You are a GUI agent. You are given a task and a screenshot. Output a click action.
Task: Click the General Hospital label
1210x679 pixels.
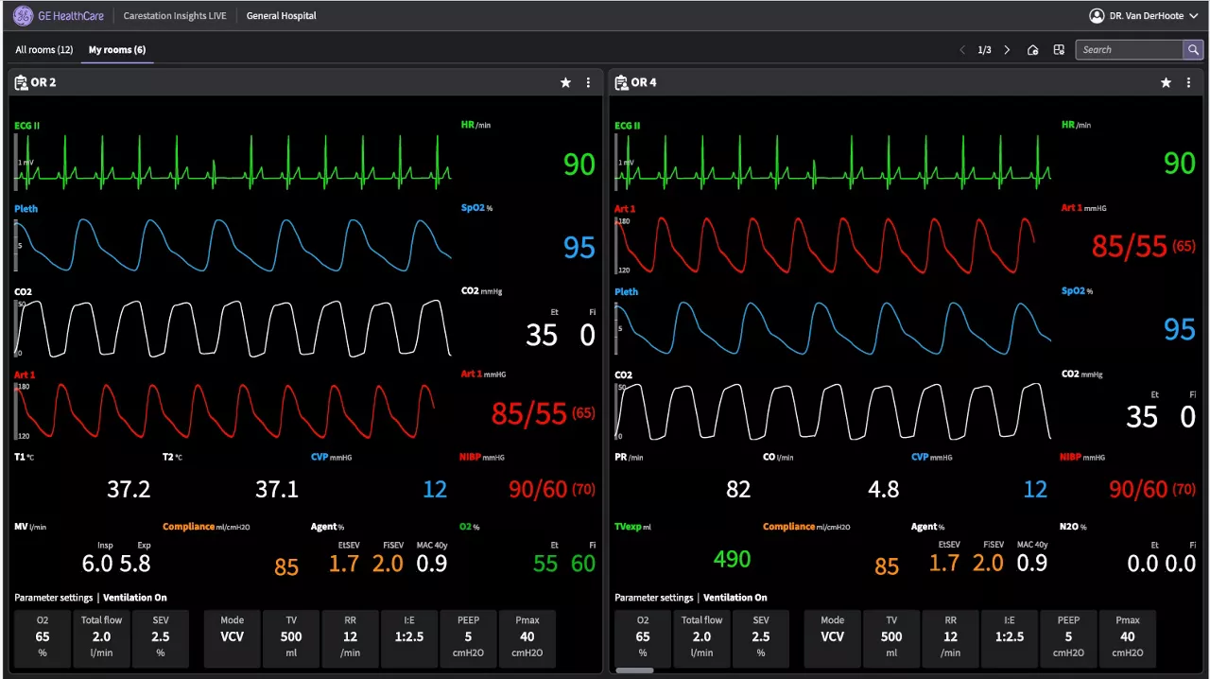tap(282, 16)
